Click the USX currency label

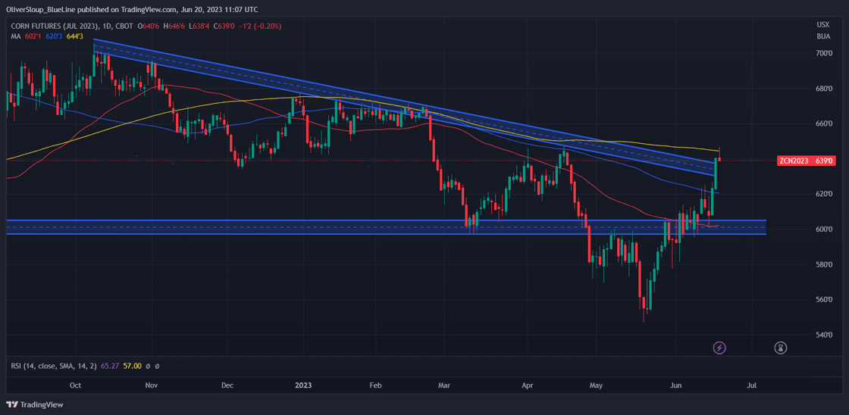[x=823, y=25]
